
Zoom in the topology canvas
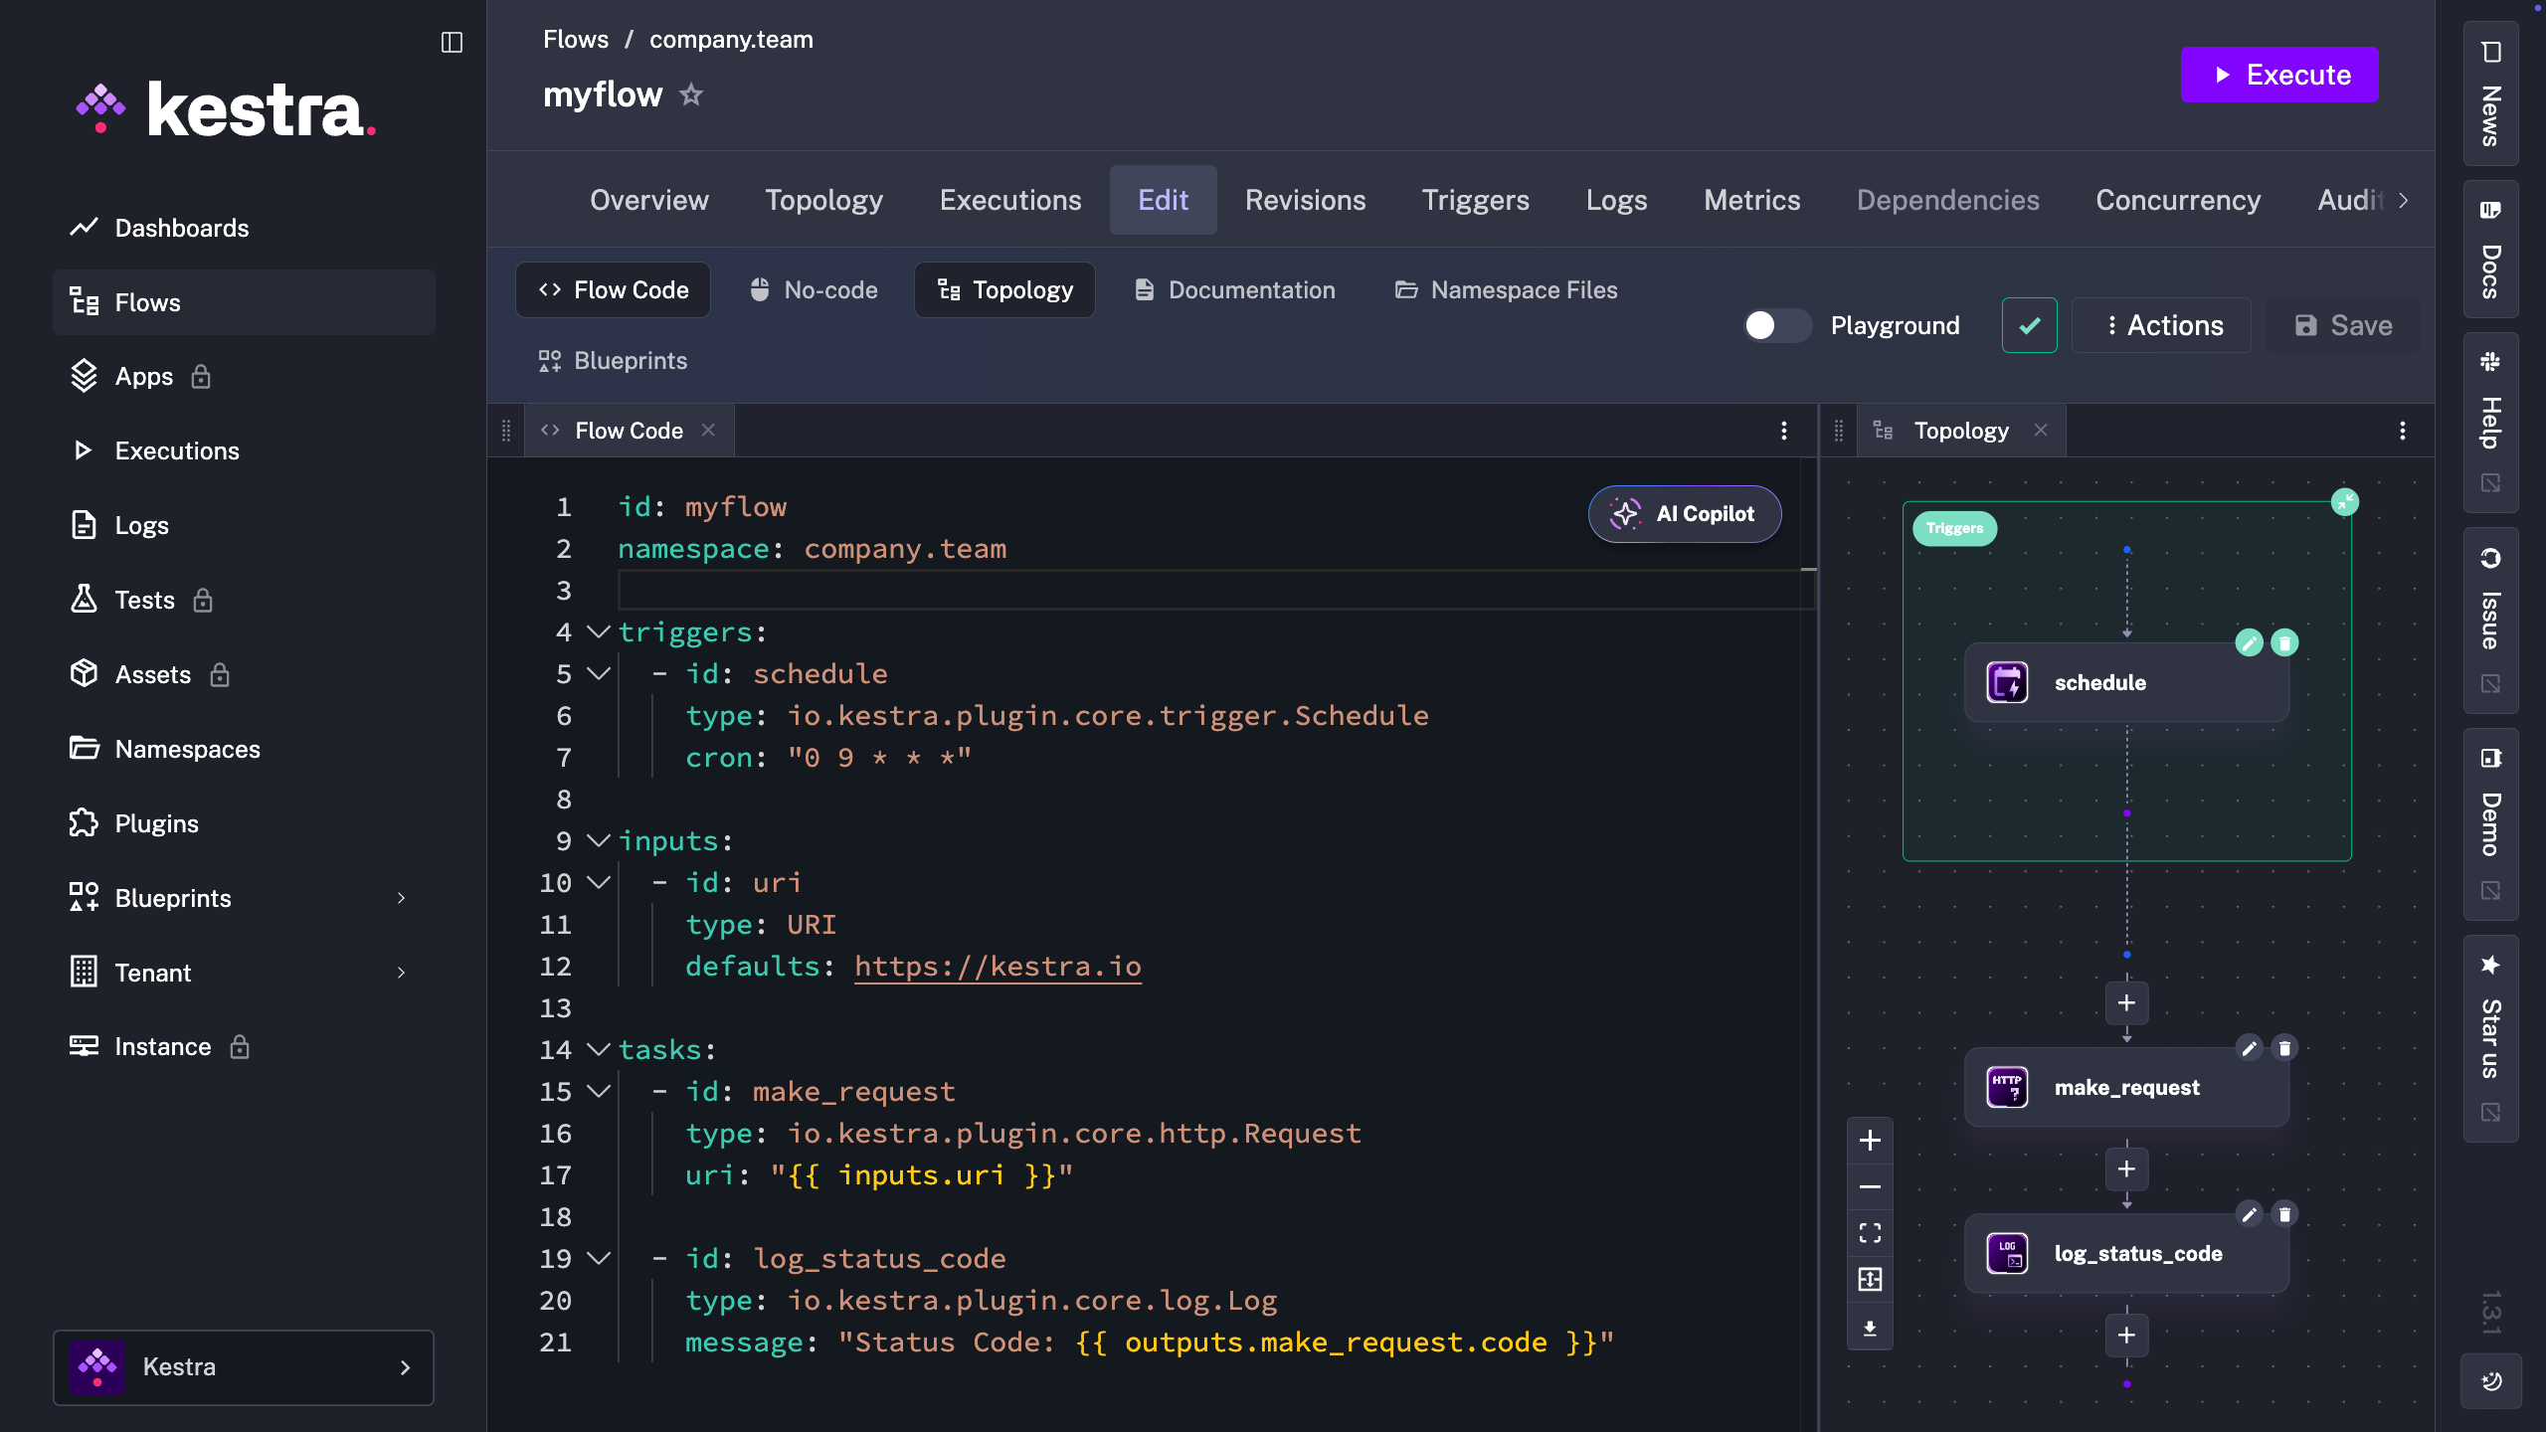pos(1870,1141)
